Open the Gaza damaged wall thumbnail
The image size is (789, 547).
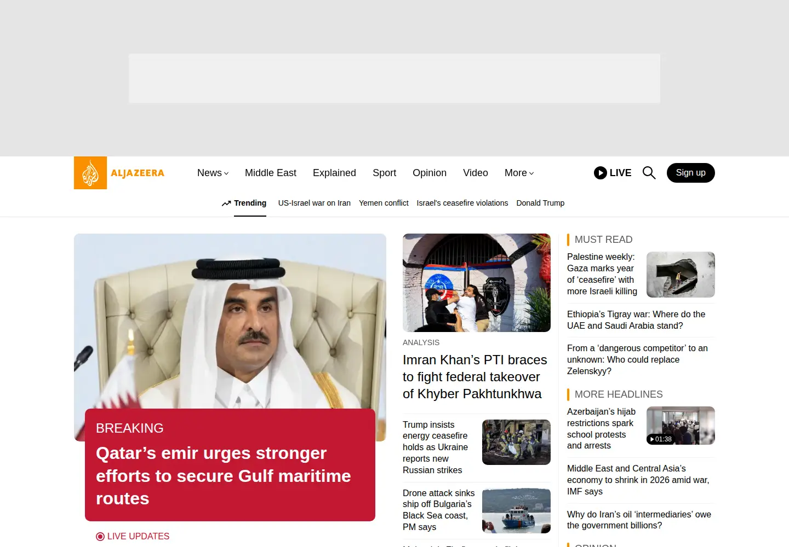pos(681,275)
